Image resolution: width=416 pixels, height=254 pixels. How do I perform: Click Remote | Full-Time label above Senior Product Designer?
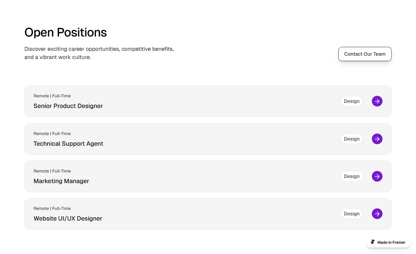pos(52,96)
